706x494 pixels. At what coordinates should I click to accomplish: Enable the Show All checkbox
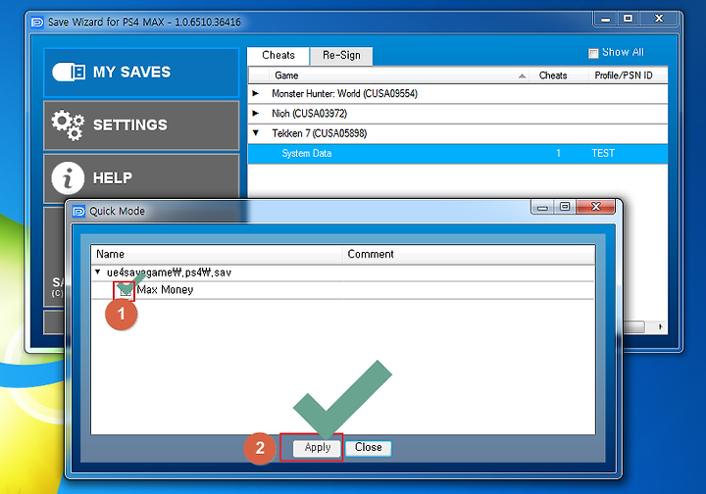[x=593, y=53]
